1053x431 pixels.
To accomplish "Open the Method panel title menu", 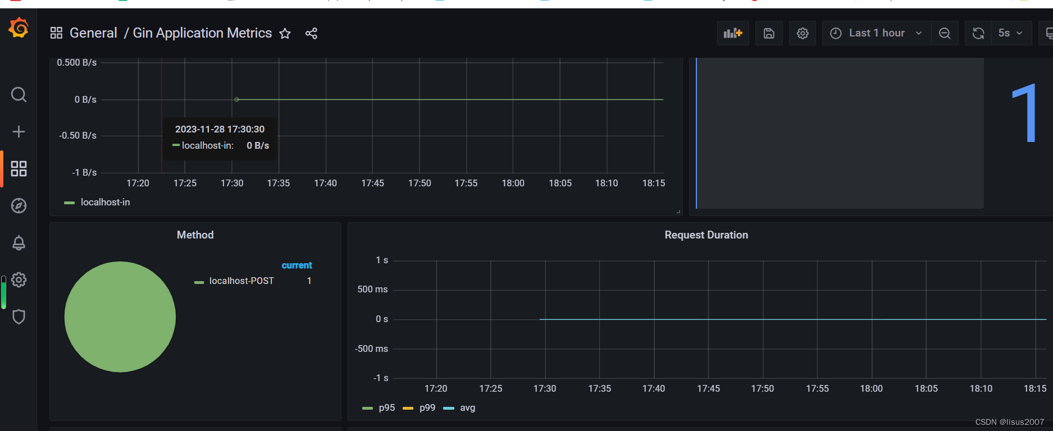I will coord(195,235).
